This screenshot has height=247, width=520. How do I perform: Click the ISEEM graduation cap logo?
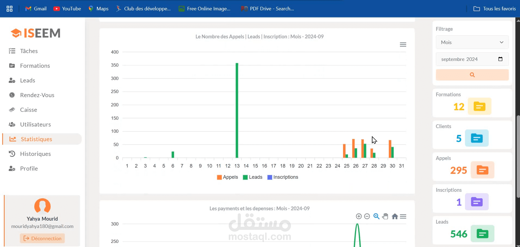point(16,33)
